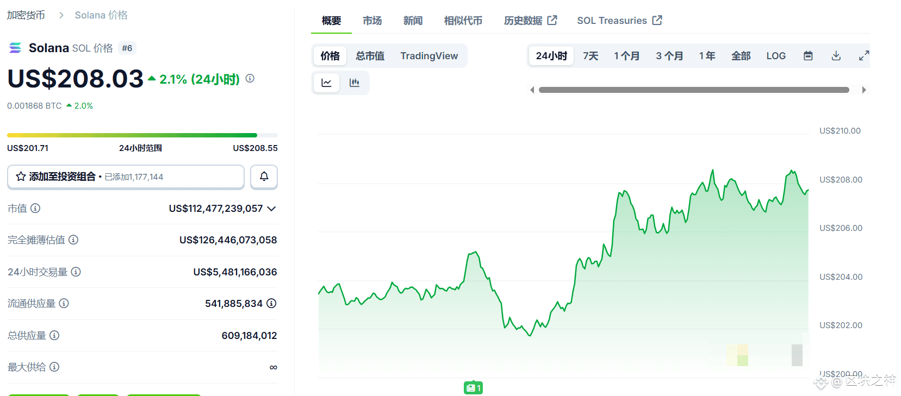Screen dimensions: 901x396
Task: Switch to candlestick chart view icon
Action: coord(355,83)
